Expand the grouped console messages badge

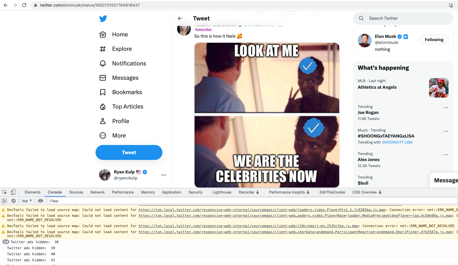(6, 242)
